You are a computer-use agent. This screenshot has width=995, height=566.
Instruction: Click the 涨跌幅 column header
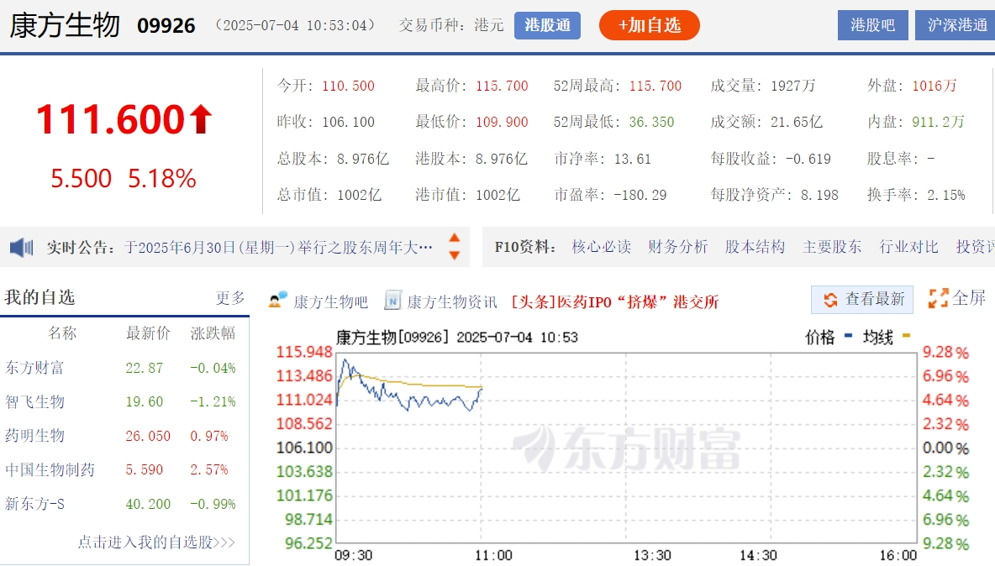pyautogui.click(x=213, y=333)
